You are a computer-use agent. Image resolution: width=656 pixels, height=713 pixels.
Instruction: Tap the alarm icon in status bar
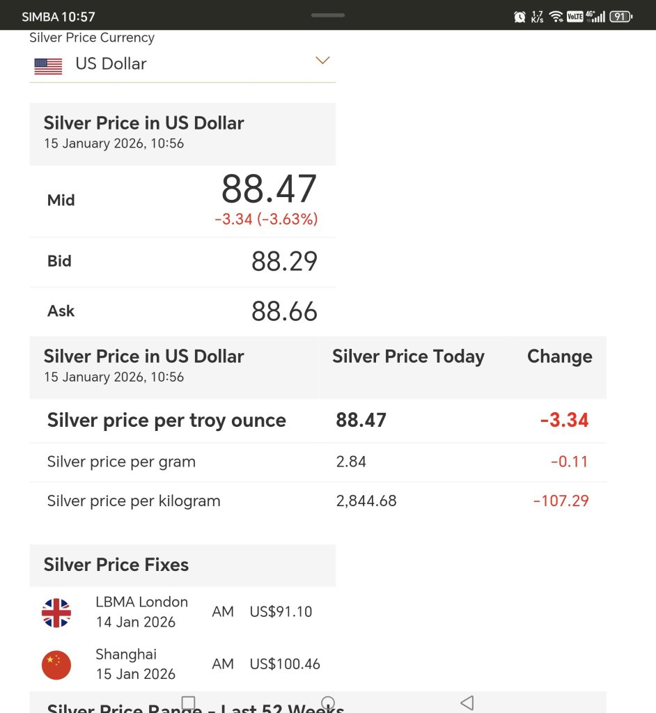click(x=520, y=17)
